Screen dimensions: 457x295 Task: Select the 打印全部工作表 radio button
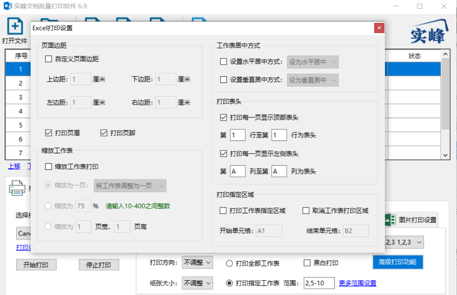[x=230, y=264]
